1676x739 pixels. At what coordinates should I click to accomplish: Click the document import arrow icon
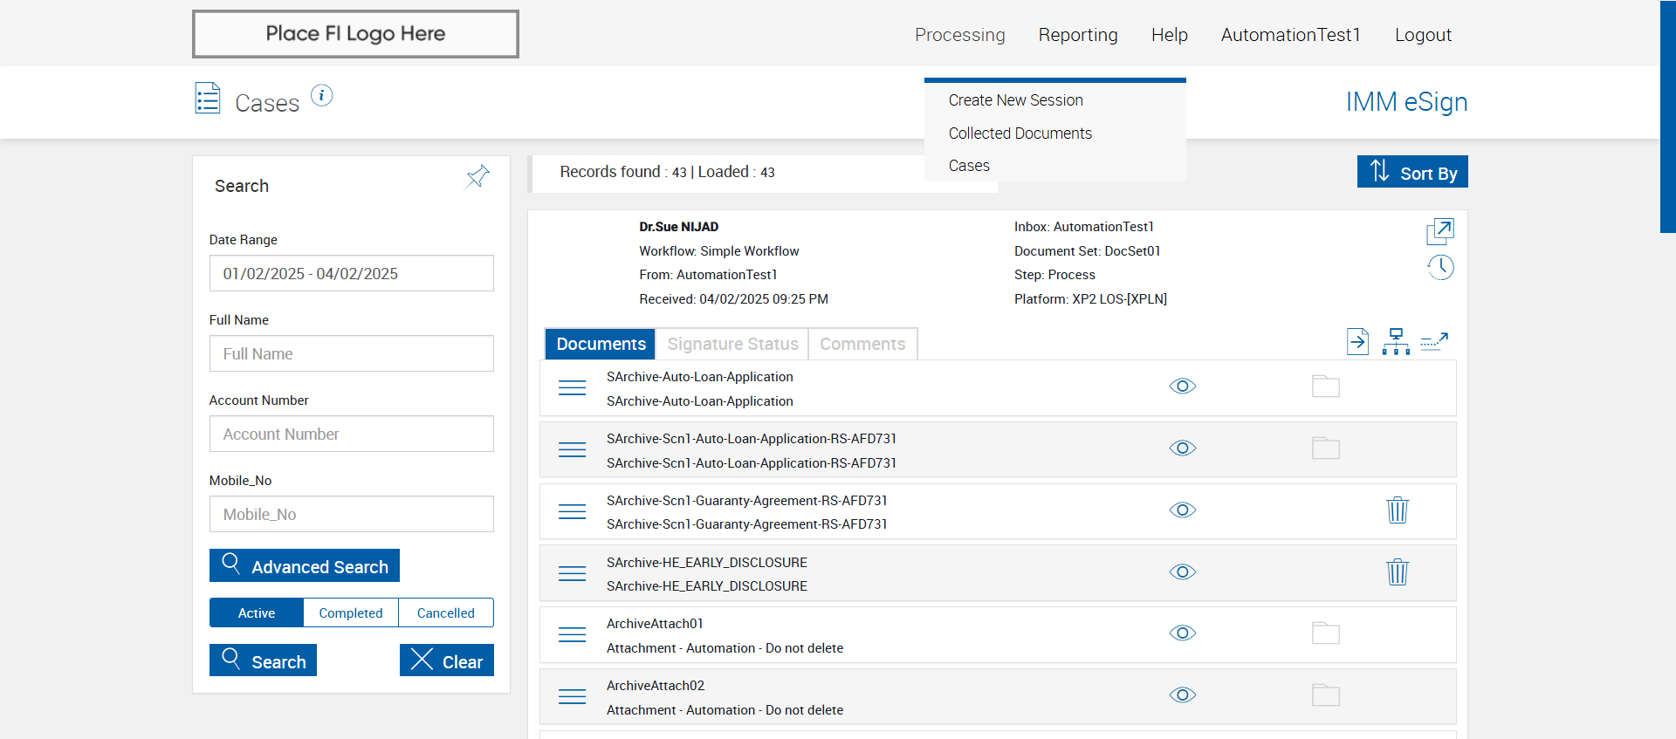tap(1357, 342)
